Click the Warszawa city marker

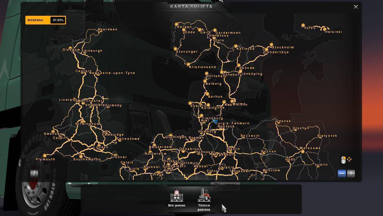click(302, 151)
